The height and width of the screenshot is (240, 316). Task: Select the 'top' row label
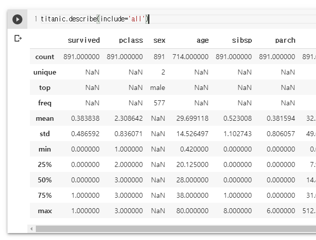pyautogui.click(x=45, y=88)
